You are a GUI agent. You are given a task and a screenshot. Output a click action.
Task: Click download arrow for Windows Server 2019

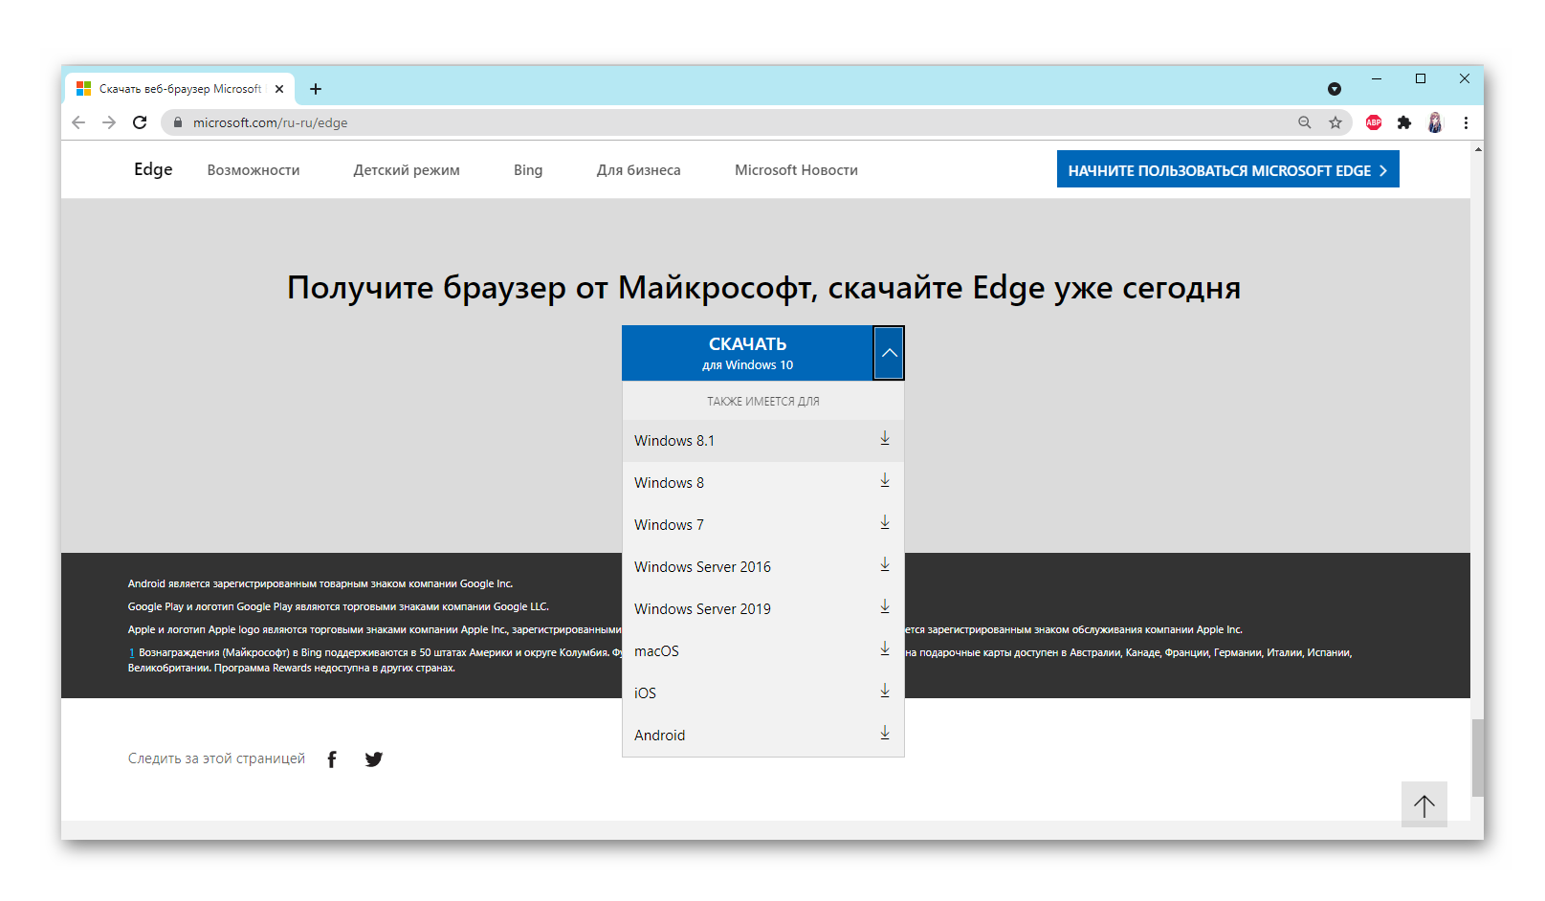885,606
